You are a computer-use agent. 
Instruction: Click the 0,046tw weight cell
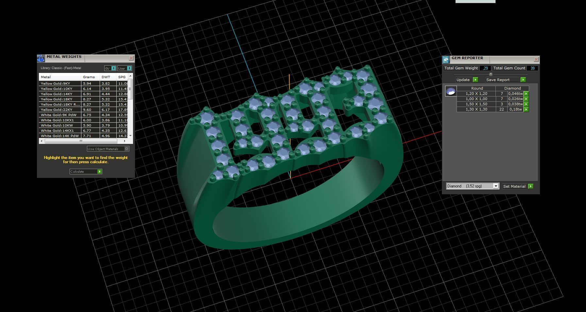(x=515, y=94)
